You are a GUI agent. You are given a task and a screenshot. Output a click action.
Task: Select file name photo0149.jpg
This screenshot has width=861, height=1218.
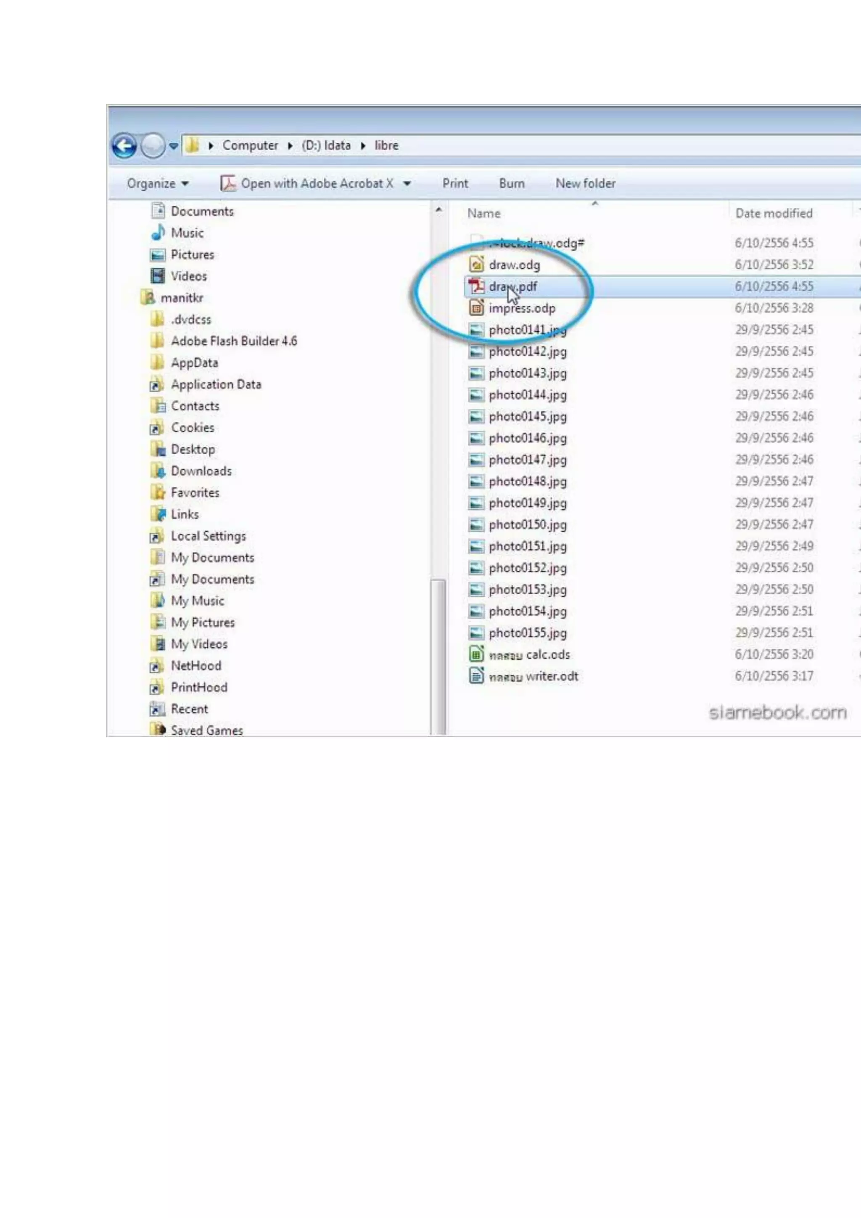(x=528, y=503)
